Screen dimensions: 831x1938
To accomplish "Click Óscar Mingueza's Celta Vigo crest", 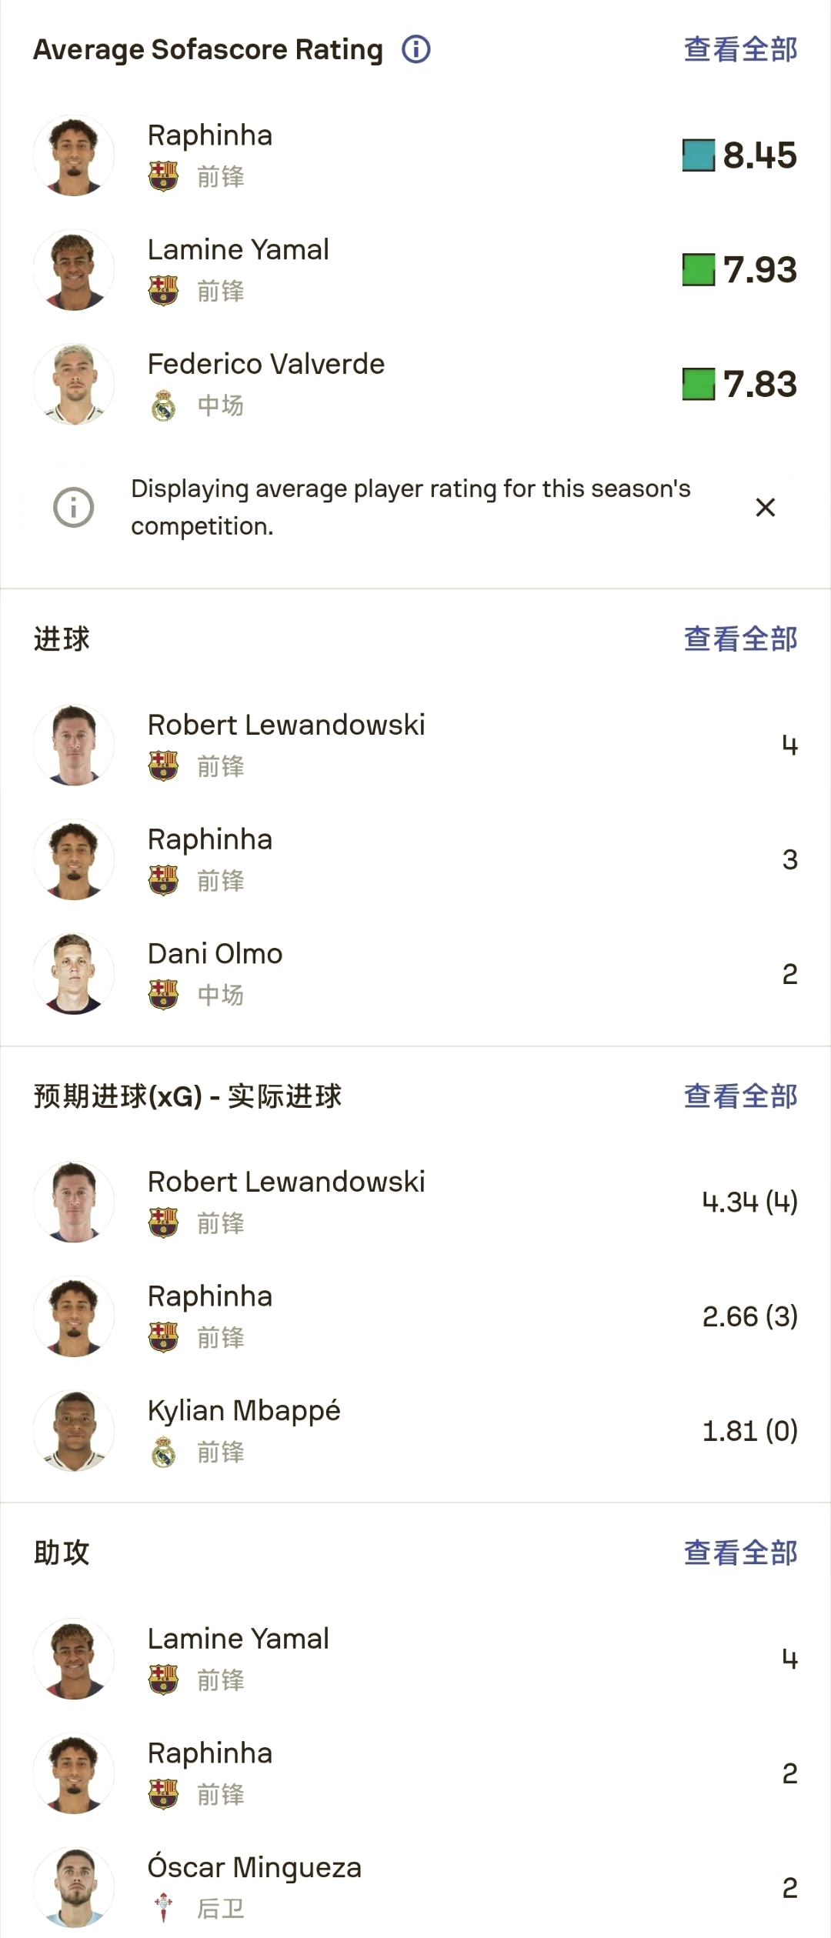I will pyautogui.click(x=163, y=1909).
